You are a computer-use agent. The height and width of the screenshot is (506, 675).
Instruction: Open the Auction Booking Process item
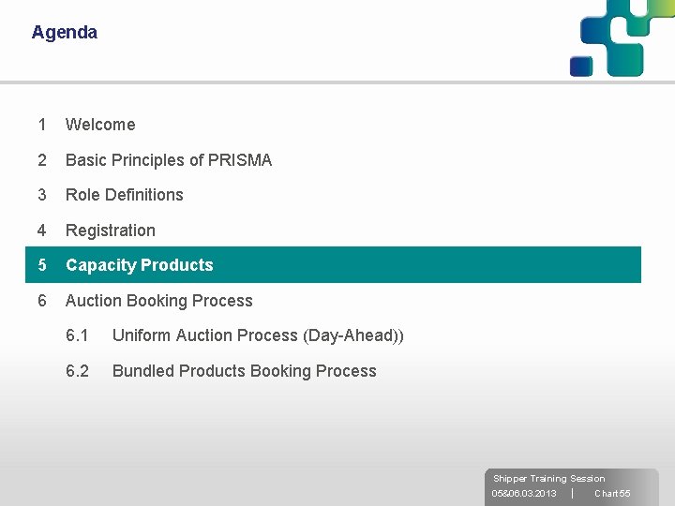click(x=159, y=301)
